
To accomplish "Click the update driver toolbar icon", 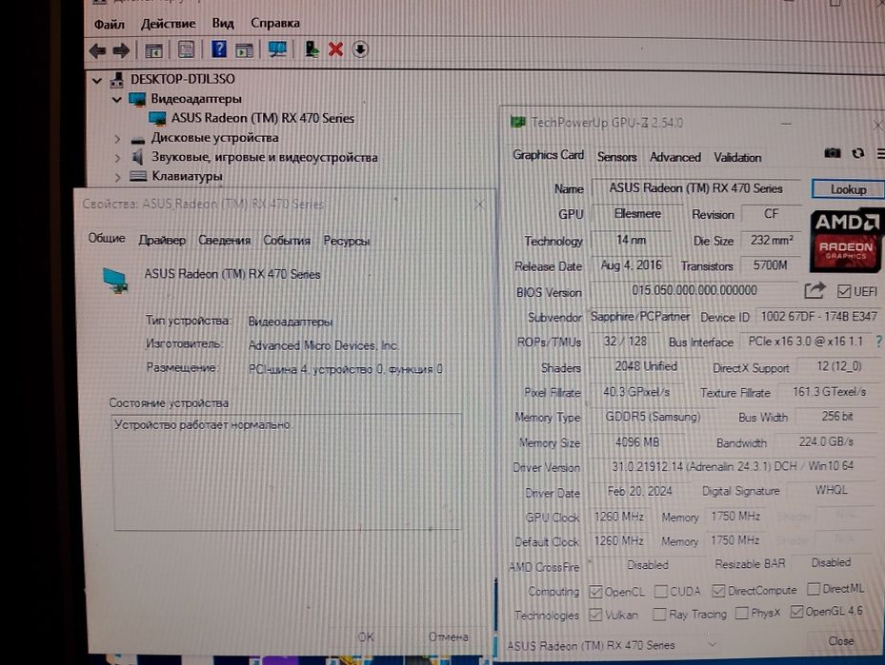I will pyautogui.click(x=312, y=49).
